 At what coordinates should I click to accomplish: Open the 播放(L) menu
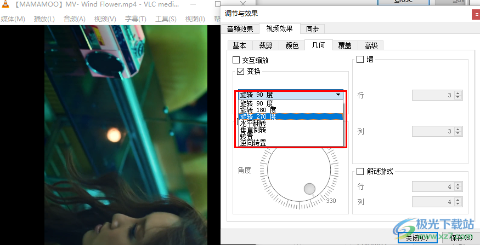pos(44,19)
